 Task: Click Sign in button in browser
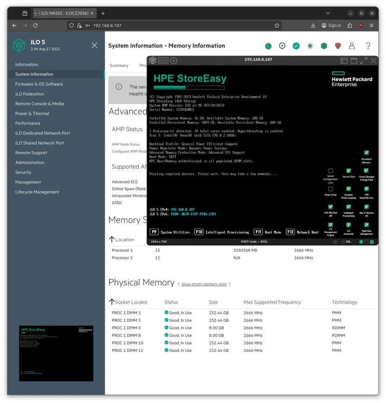click(331, 26)
